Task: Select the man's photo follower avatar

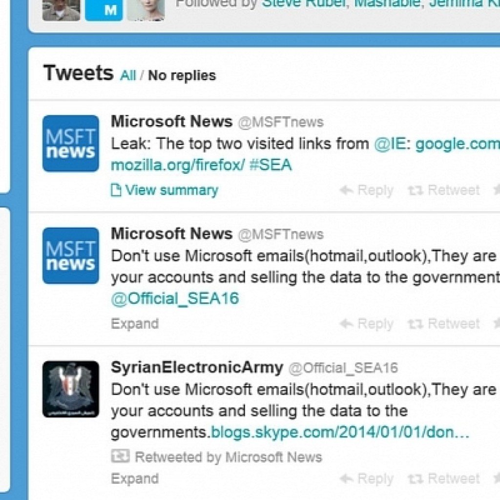Action: 61,10
